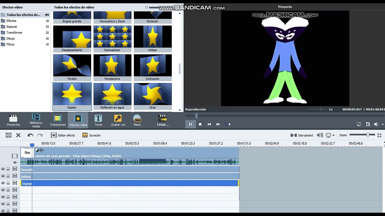Screen dimensions: 385x216
Task: Select the Voltear effect thumbnail
Action: pos(153,39)
